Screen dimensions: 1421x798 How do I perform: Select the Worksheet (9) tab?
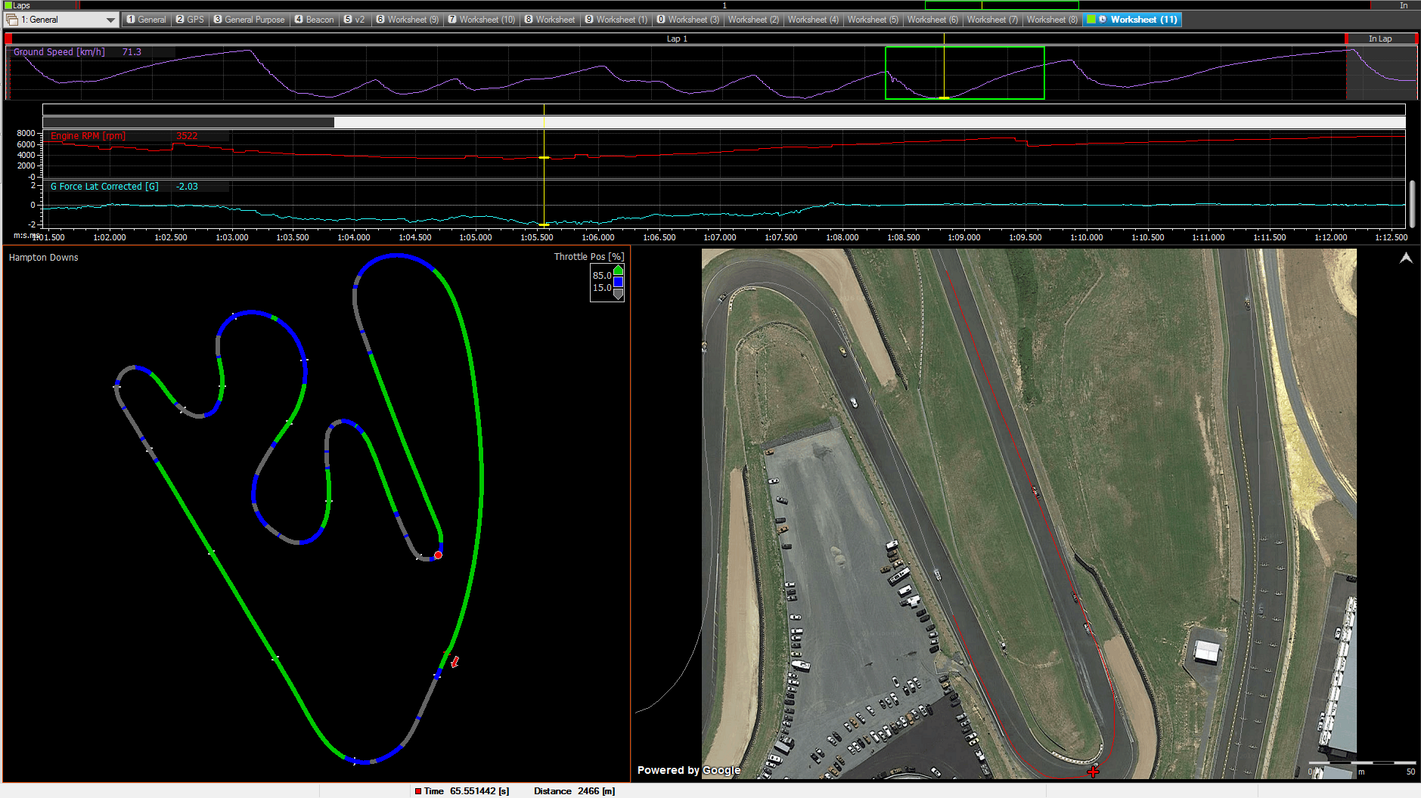407,20
